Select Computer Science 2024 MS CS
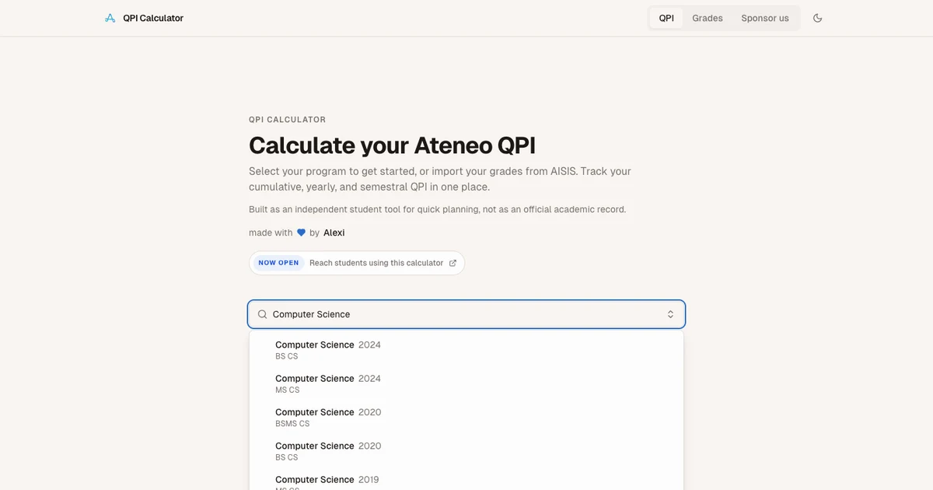This screenshot has height=490, width=933. [466, 383]
